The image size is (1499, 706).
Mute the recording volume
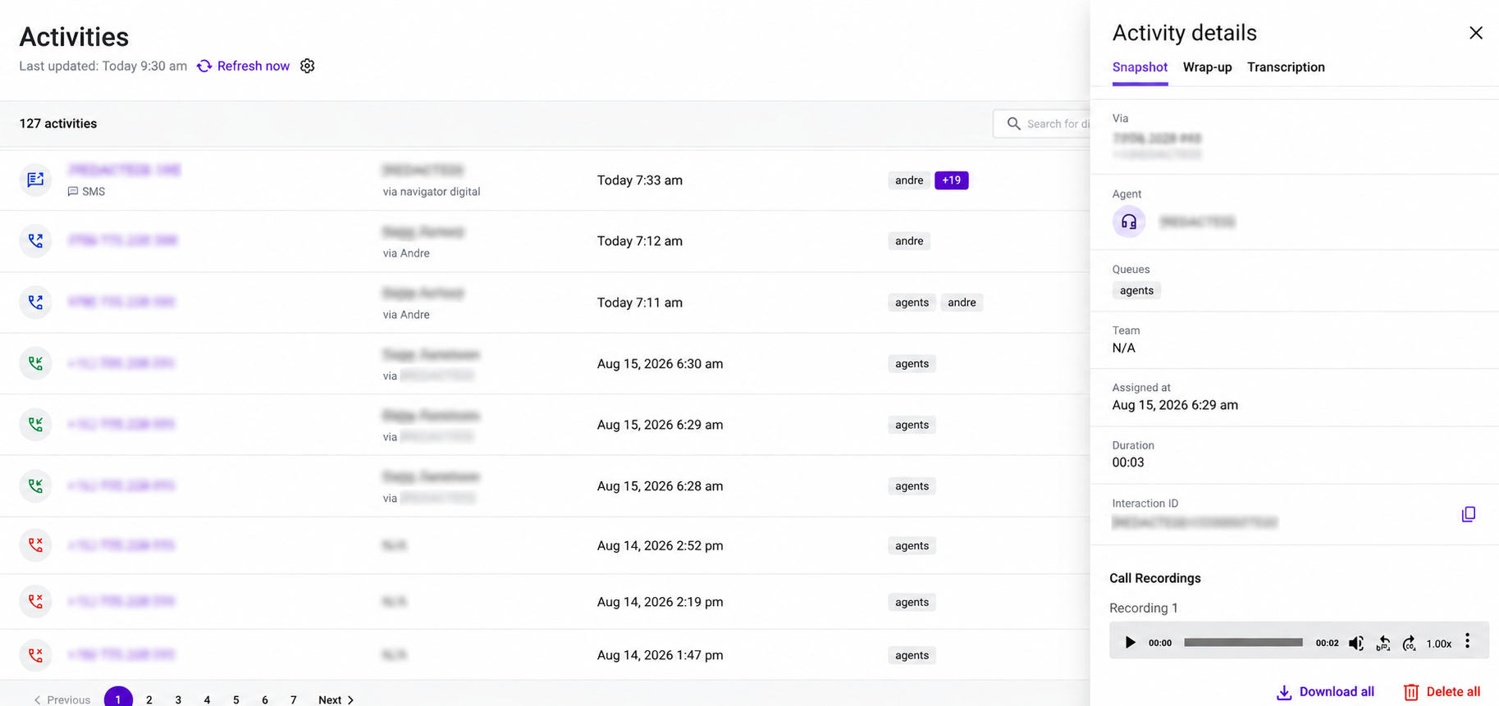1356,644
